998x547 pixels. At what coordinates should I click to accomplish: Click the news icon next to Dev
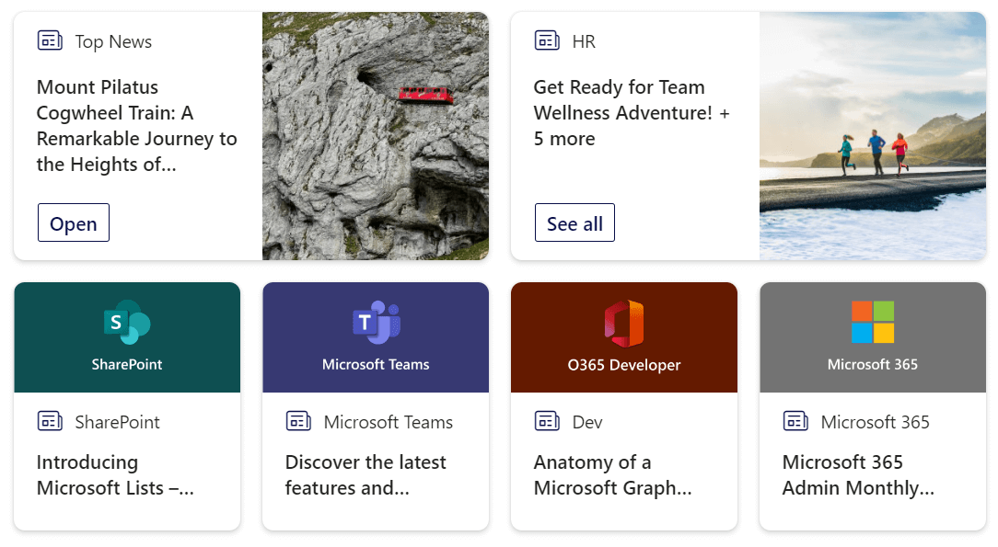[x=547, y=421]
